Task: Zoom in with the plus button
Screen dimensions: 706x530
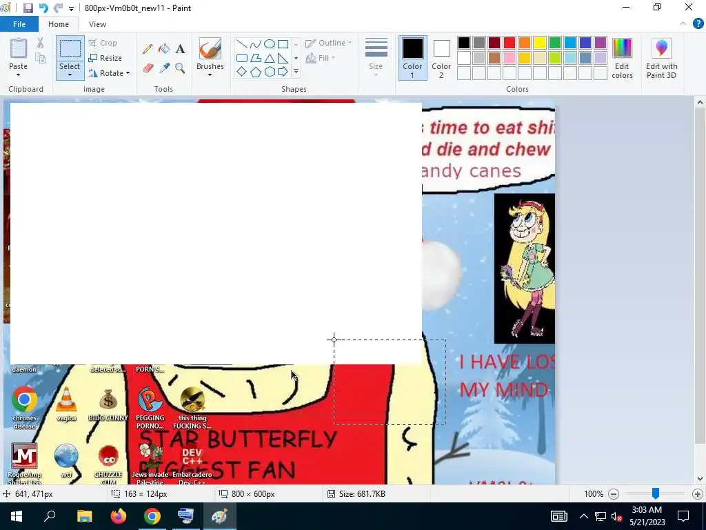Action: 698,494
